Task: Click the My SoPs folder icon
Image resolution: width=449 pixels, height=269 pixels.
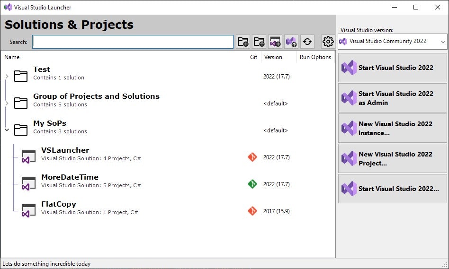Action: click(21, 130)
